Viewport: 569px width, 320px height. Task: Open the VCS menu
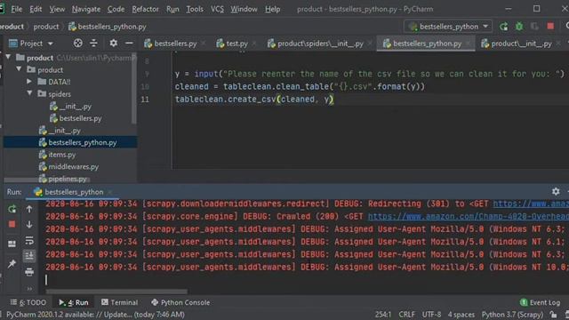[x=217, y=9]
